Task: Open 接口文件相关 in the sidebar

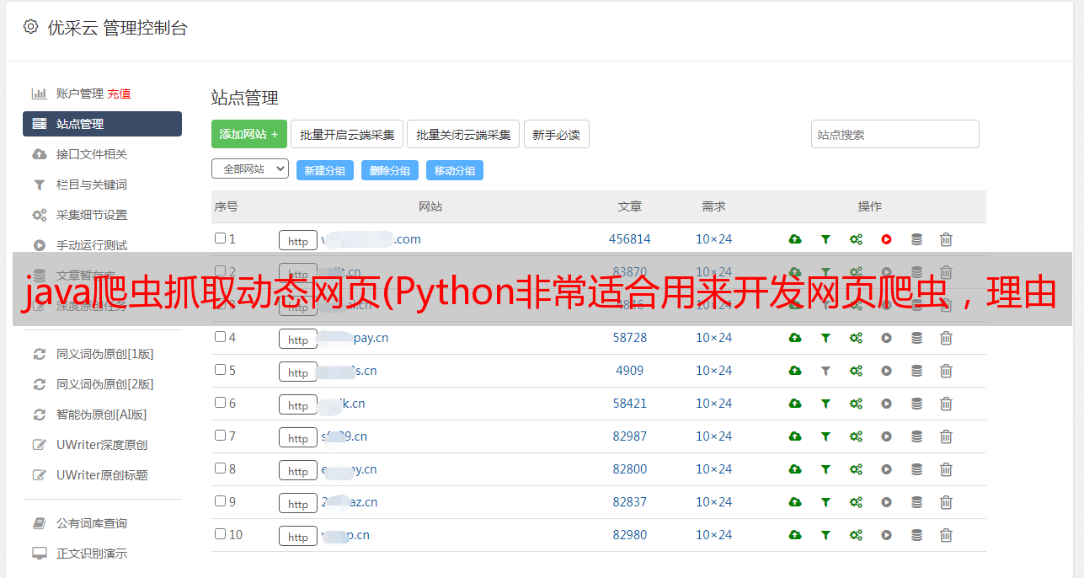Action: point(91,154)
